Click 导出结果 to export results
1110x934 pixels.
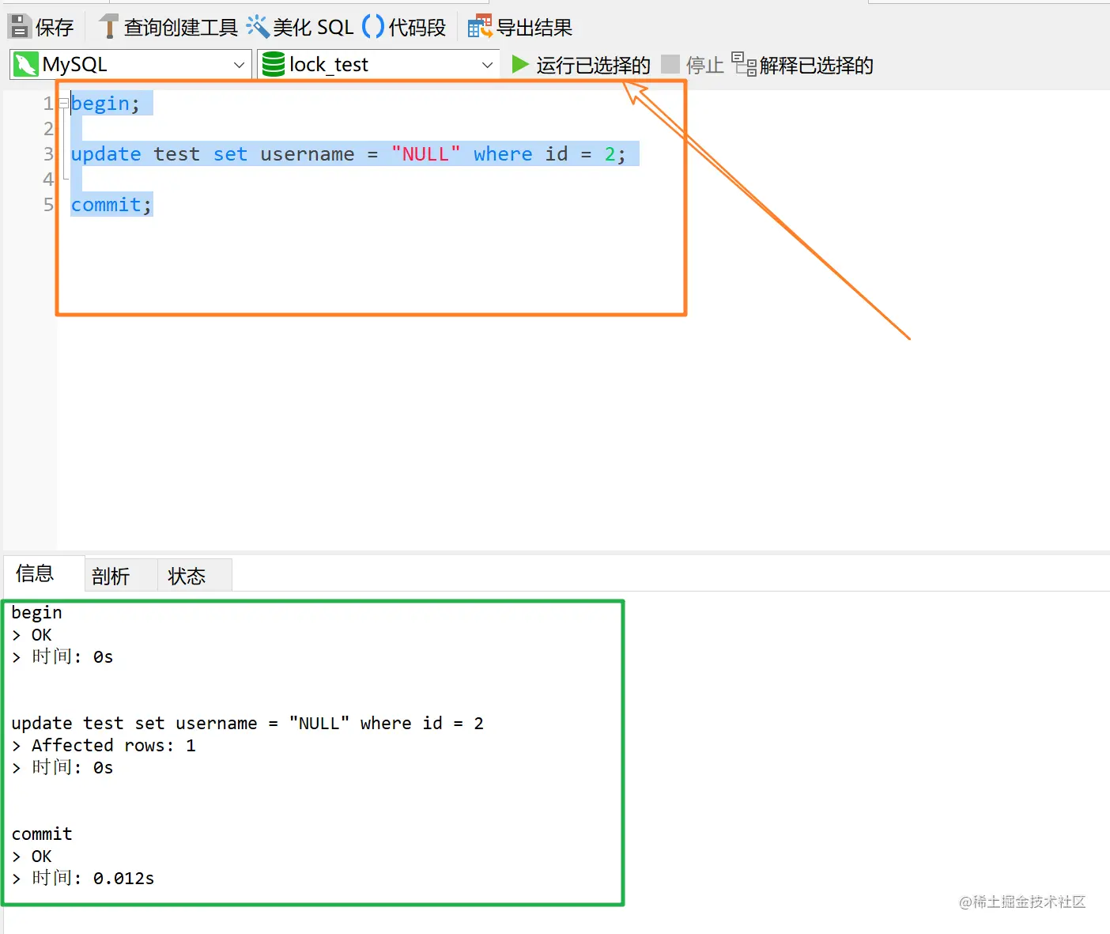click(x=534, y=28)
